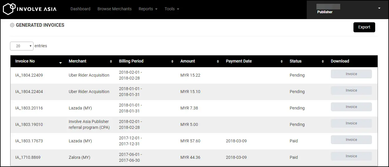Export the generated invoices
This screenshot has height=167, width=389.
(364, 27)
